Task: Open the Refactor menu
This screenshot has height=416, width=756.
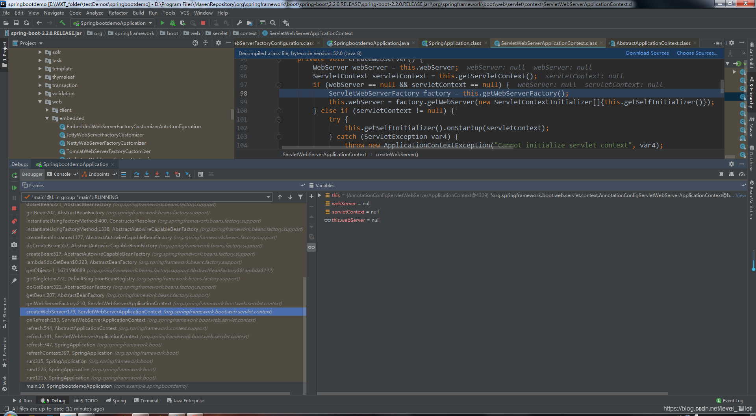Action: [x=118, y=13]
